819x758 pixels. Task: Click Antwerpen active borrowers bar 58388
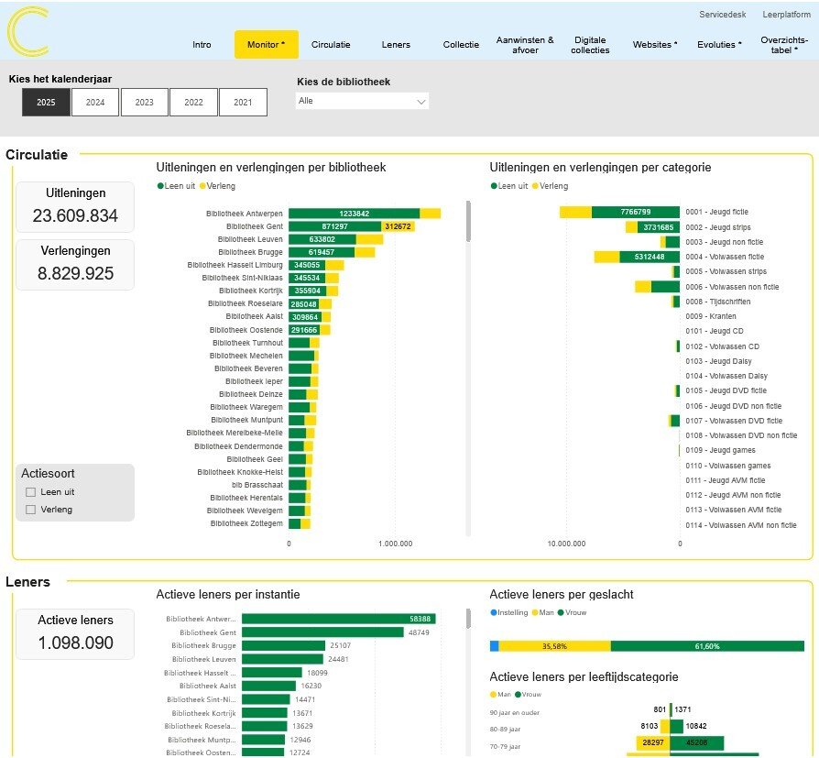tap(338, 619)
